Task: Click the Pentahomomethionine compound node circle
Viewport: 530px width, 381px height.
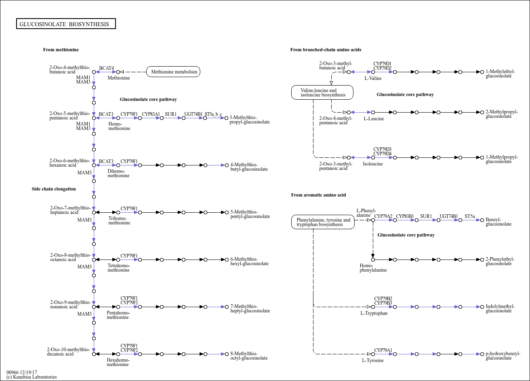Action: point(118,307)
